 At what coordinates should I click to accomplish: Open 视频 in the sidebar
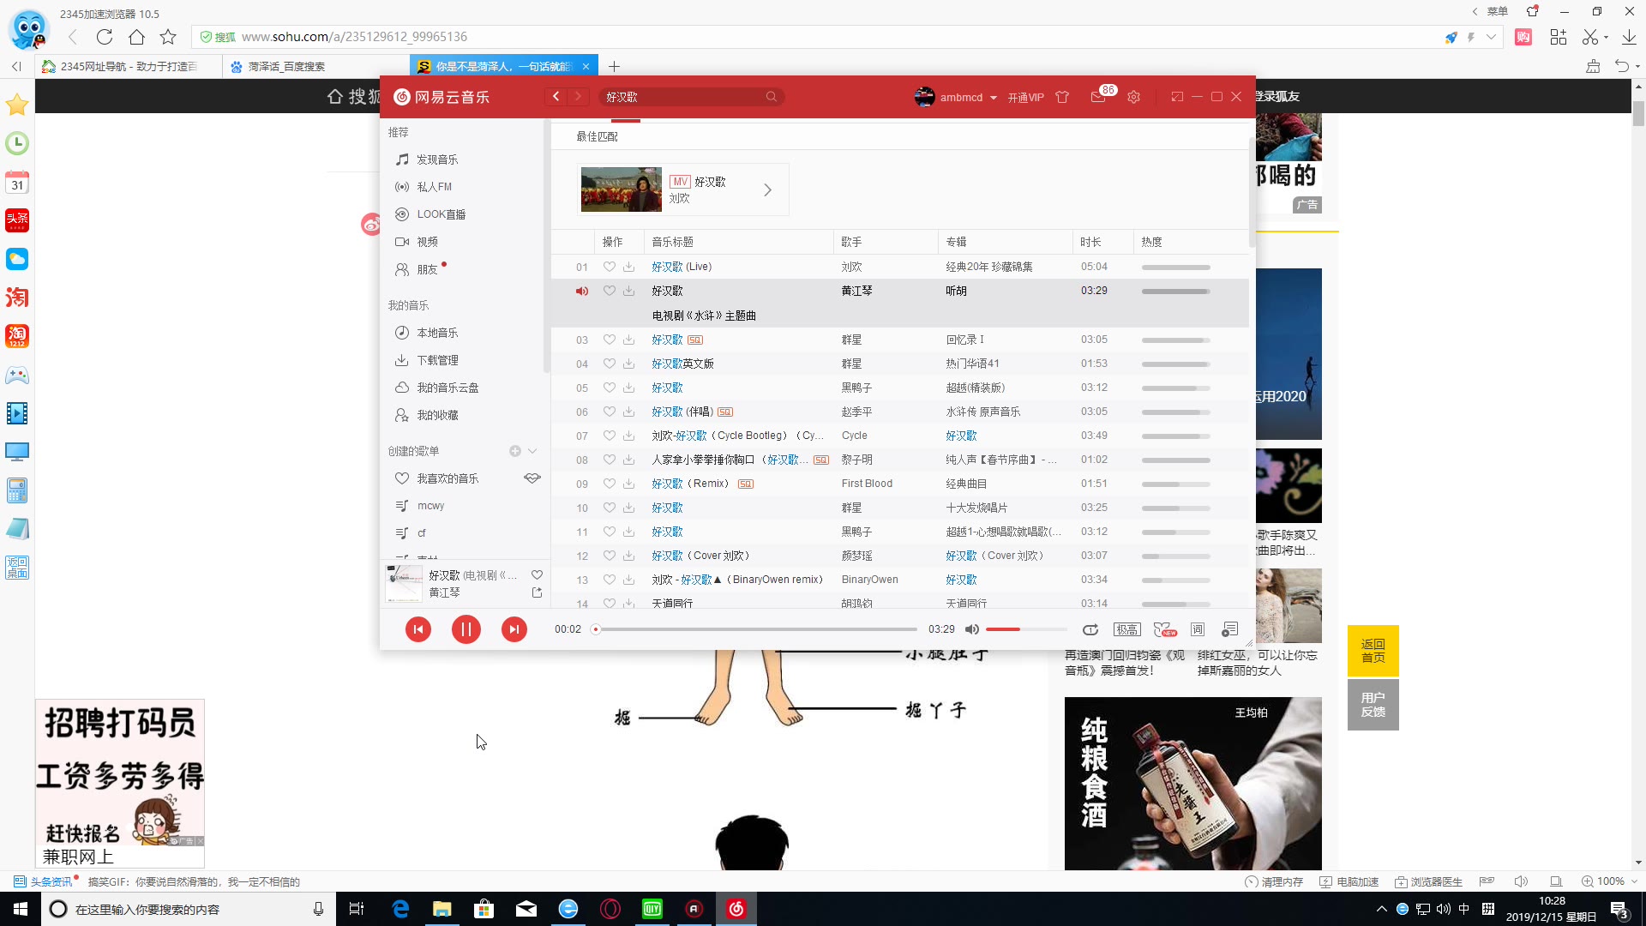(x=427, y=242)
